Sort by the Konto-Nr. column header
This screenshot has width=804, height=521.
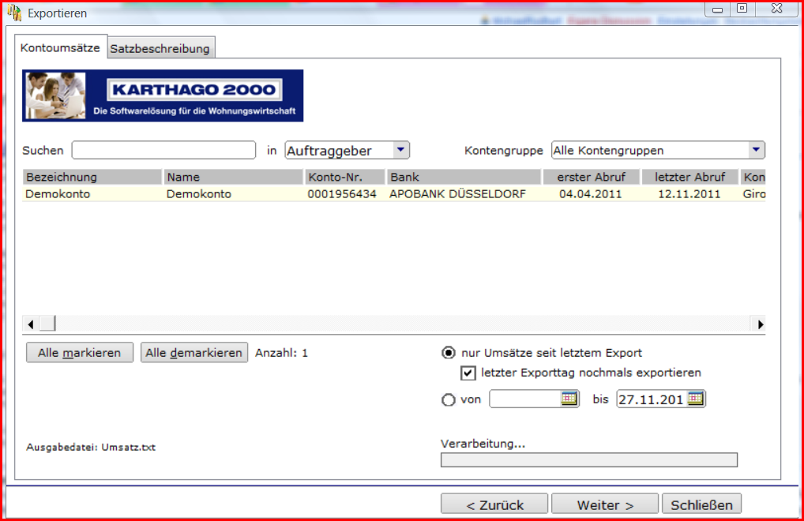point(345,177)
